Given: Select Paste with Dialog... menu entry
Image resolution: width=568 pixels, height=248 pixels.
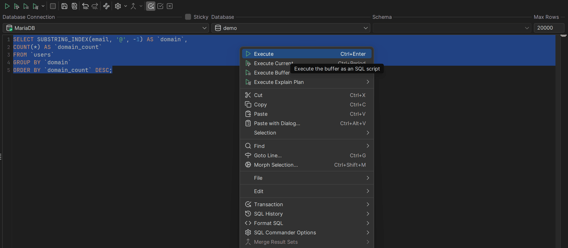Looking at the screenshot, I should pos(307,123).
